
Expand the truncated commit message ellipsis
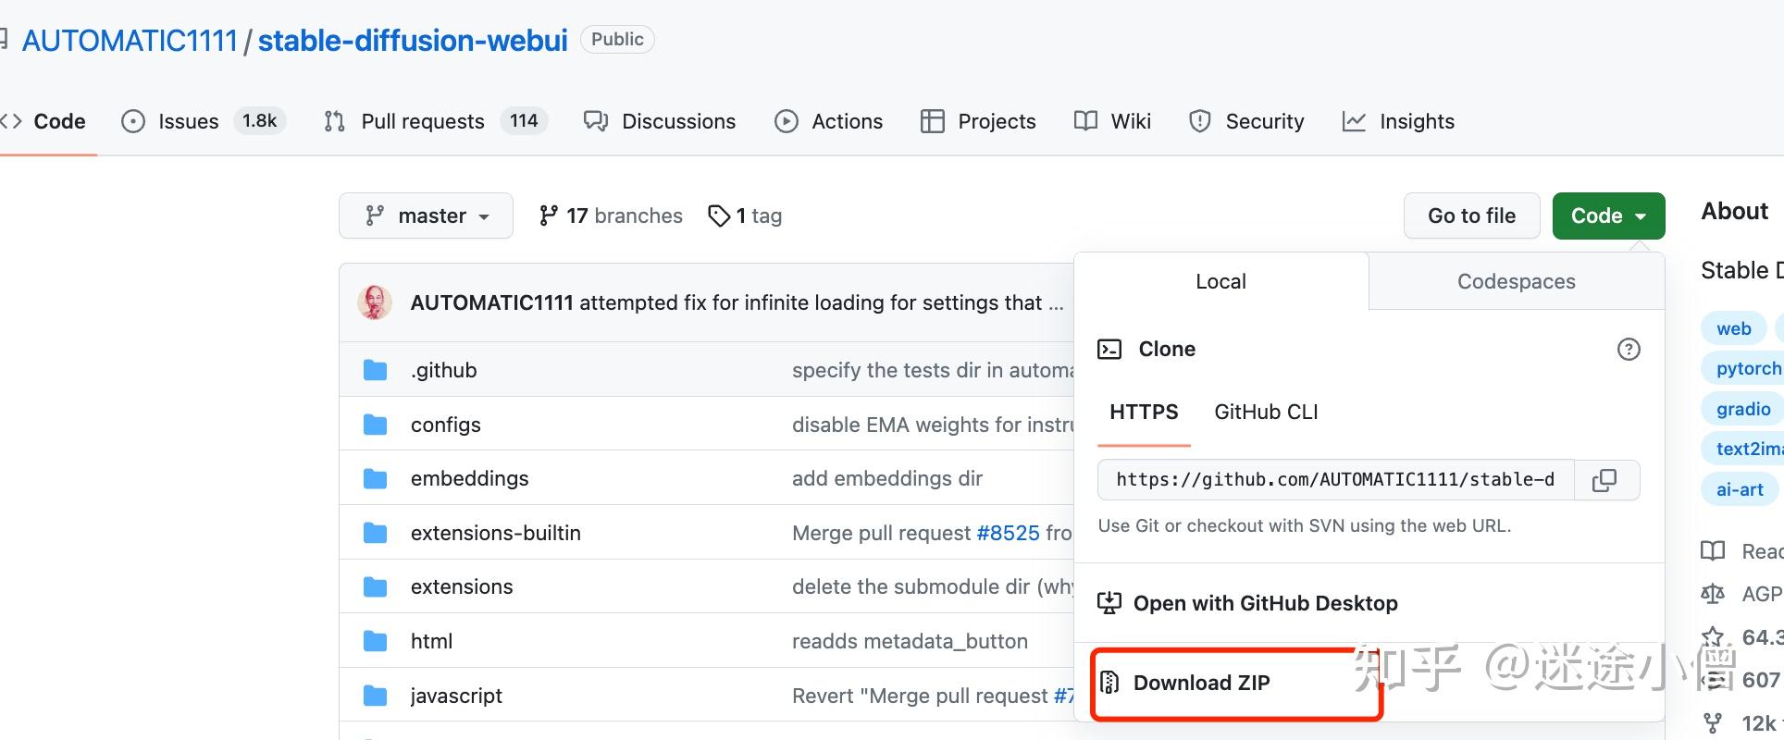tap(1056, 303)
